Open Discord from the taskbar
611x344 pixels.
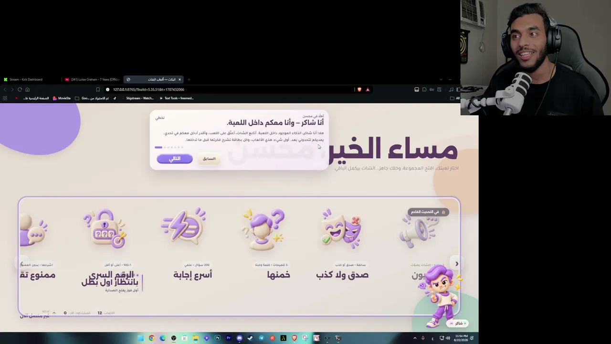pos(240,338)
